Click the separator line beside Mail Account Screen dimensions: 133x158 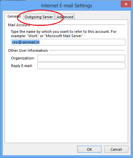coord(78,25)
